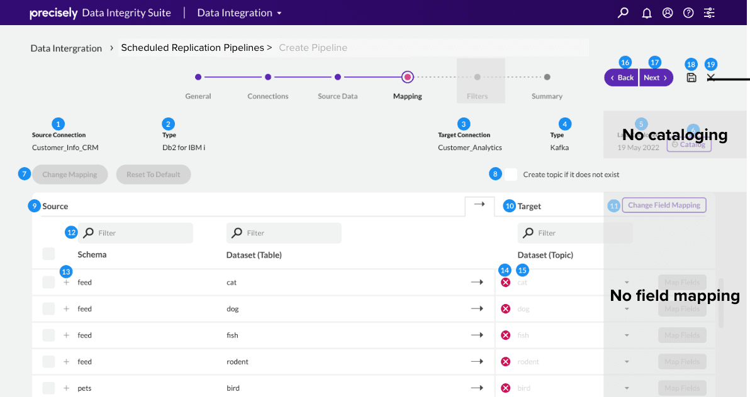Screen dimensions: 750x397
Task: Check the row checkbox for feed cat
Action: (49, 282)
